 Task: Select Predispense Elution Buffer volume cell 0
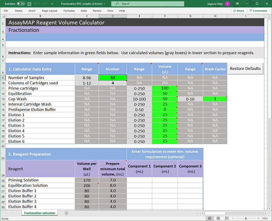click(165, 110)
